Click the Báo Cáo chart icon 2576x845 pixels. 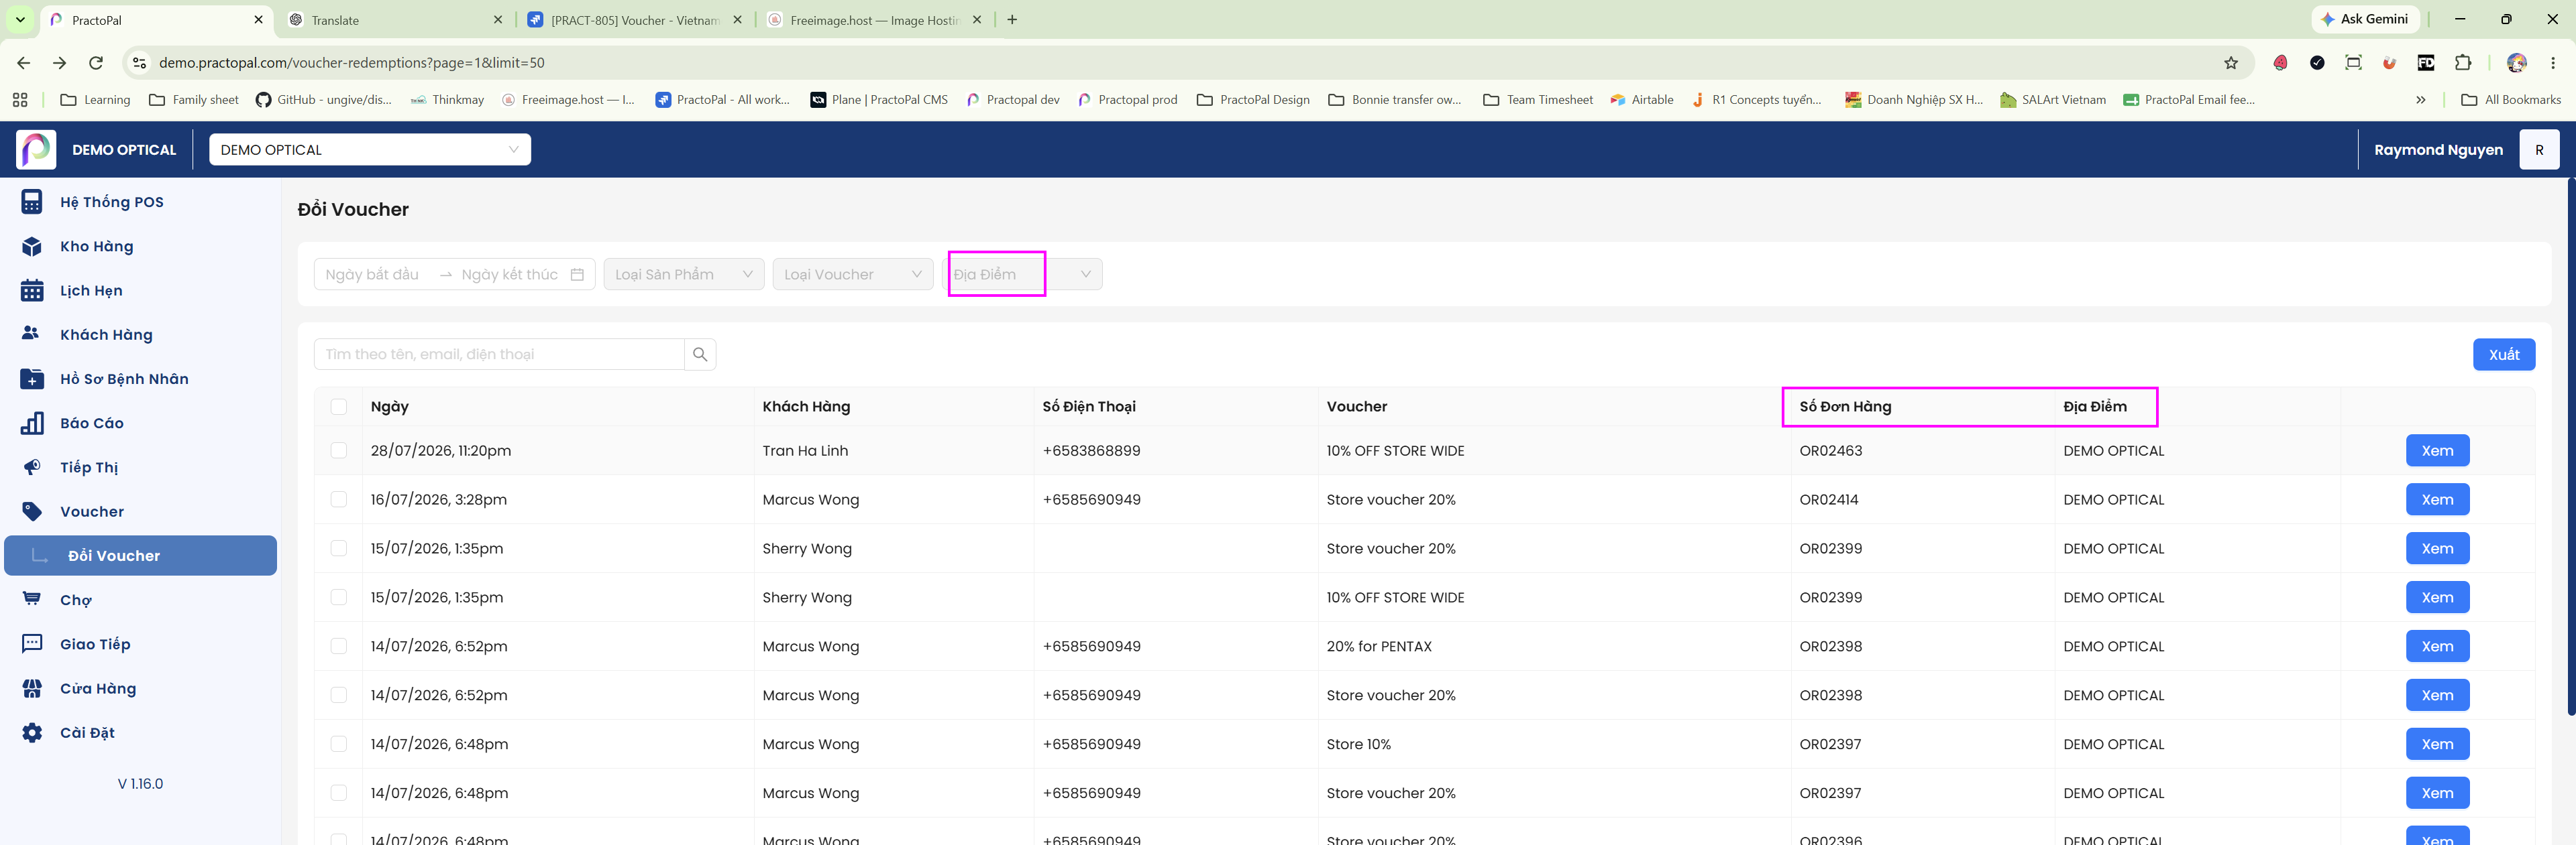[x=32, y=424]
